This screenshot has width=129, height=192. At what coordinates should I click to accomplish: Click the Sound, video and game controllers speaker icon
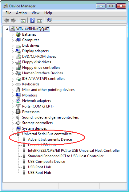click(x=18, y=117)
